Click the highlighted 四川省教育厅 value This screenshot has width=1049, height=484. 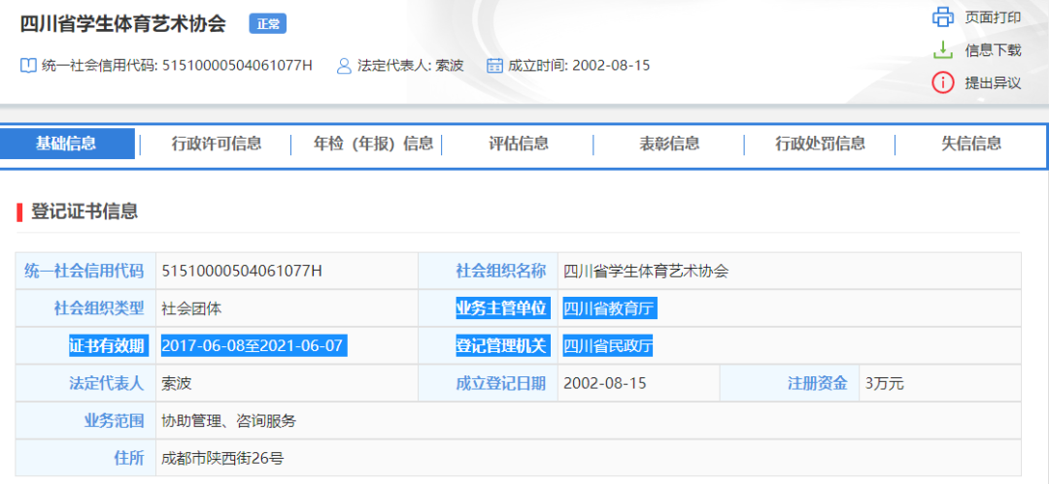click(x=611, y=308)
